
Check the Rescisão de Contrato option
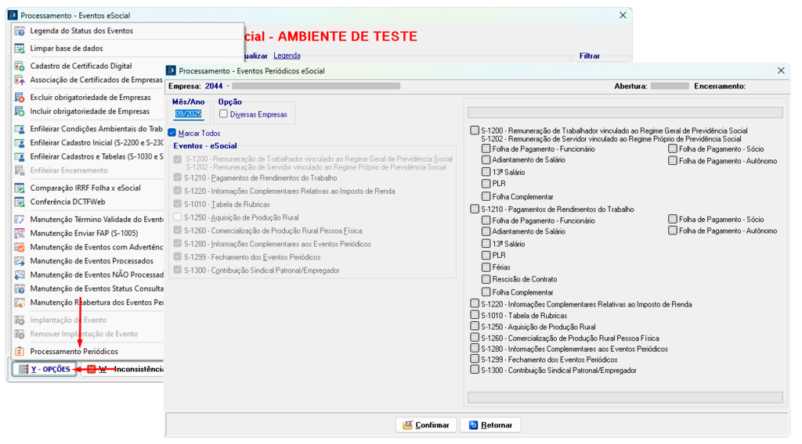[486, 279]
